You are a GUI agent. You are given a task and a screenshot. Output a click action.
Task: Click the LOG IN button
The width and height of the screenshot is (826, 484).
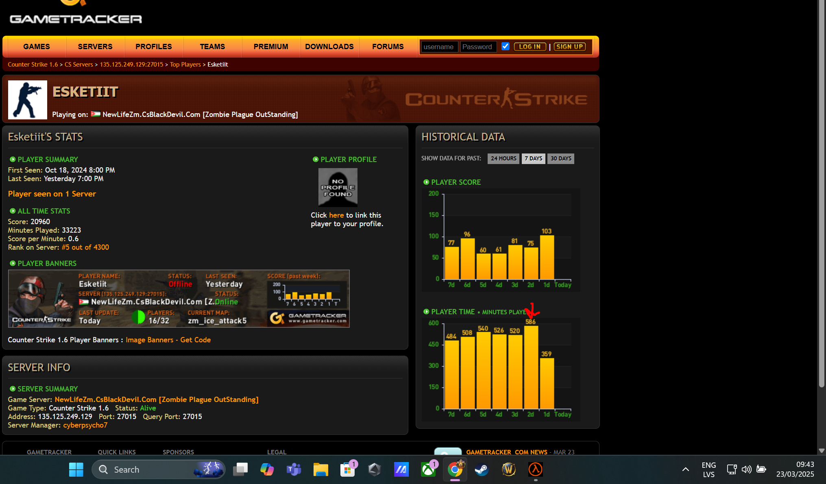coord(530,47)
